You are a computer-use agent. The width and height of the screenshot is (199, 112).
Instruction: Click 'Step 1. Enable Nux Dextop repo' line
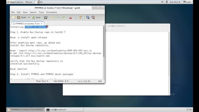[38, 32]
